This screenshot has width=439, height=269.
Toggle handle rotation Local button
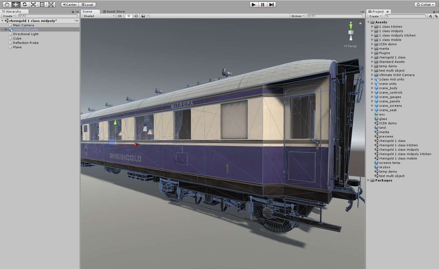87,5
